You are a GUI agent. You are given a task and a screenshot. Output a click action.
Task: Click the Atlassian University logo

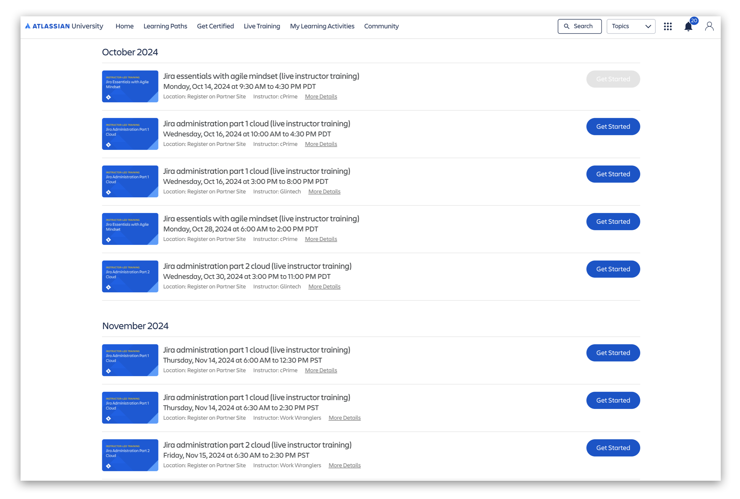(x=64, y=26)
